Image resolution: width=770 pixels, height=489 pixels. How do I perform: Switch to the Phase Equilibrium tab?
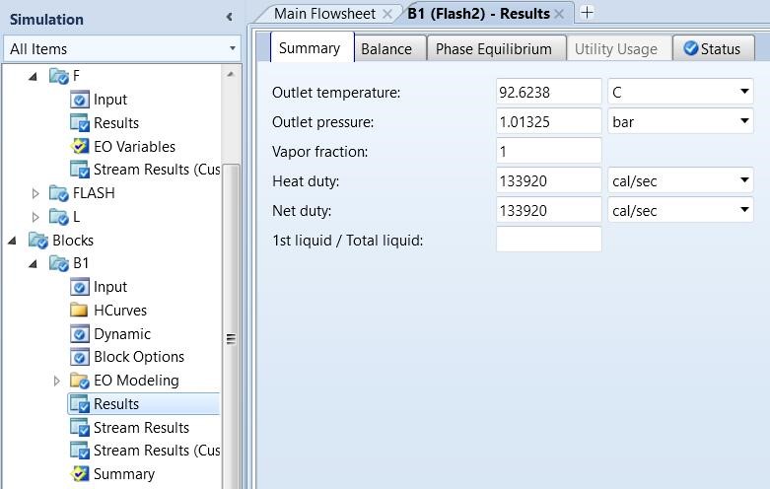pos(494,48)
